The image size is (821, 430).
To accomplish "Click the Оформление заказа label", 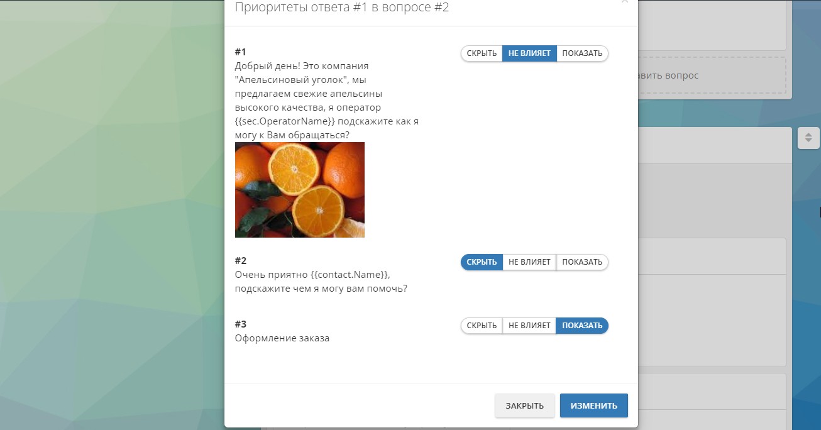I will point(282,338).
